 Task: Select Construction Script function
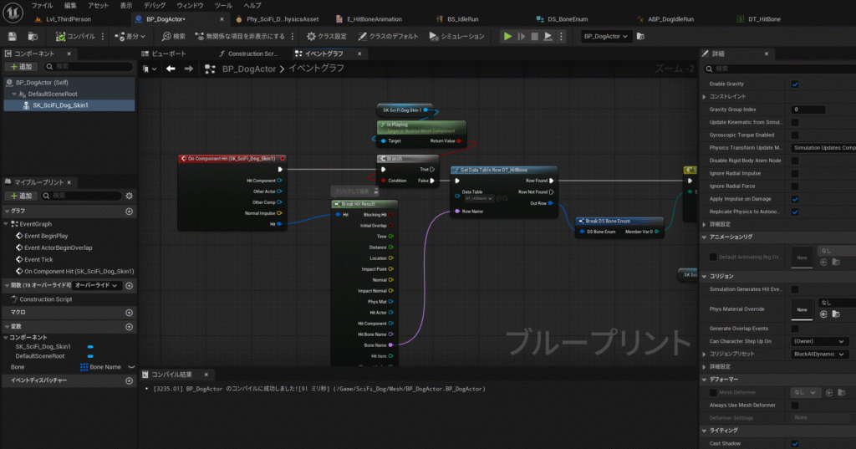coord(45,299)
